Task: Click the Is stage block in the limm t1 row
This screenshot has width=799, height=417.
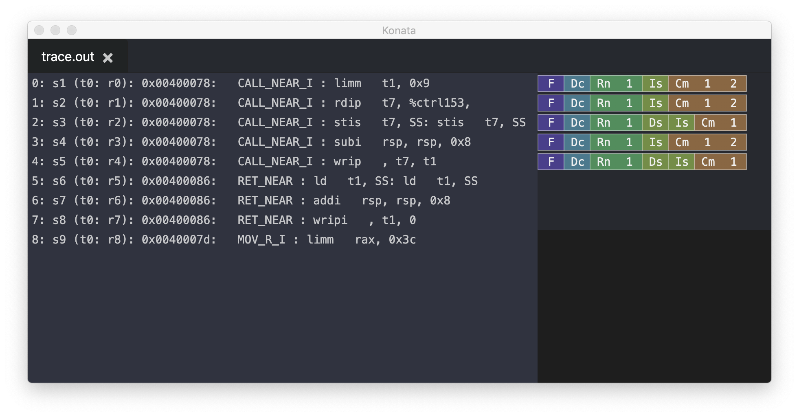Action: pos(655,83)
